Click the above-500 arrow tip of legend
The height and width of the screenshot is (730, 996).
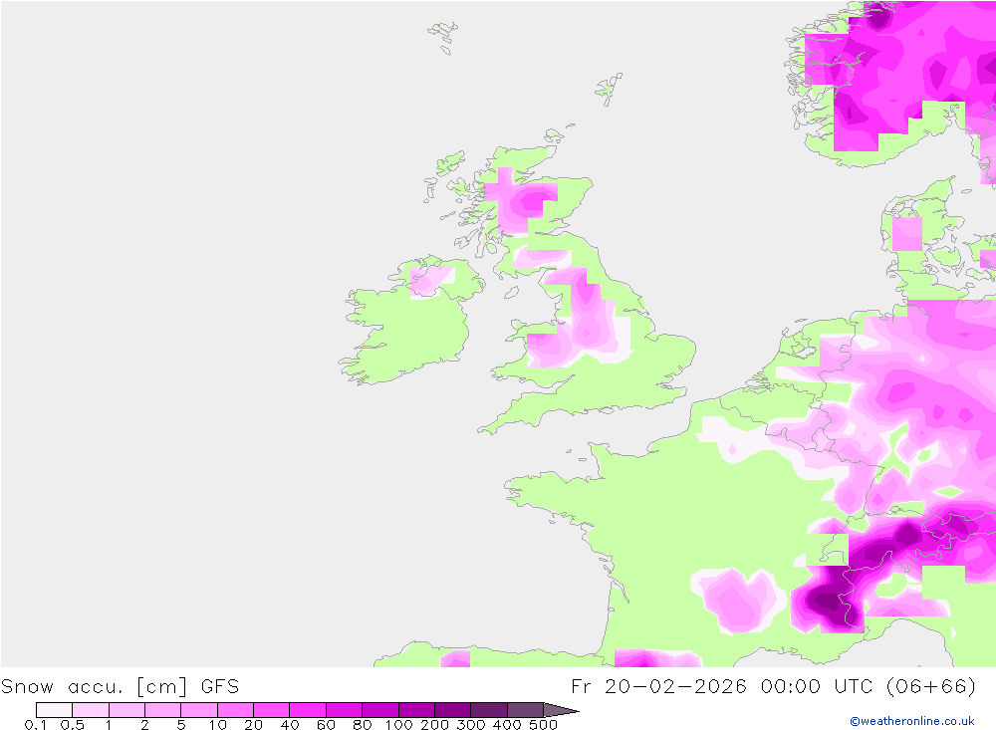[560, 710]
